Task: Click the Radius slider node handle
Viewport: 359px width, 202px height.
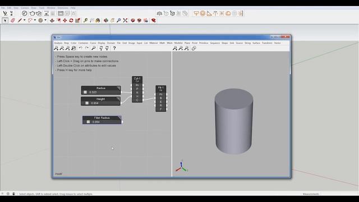Action: 85,92
